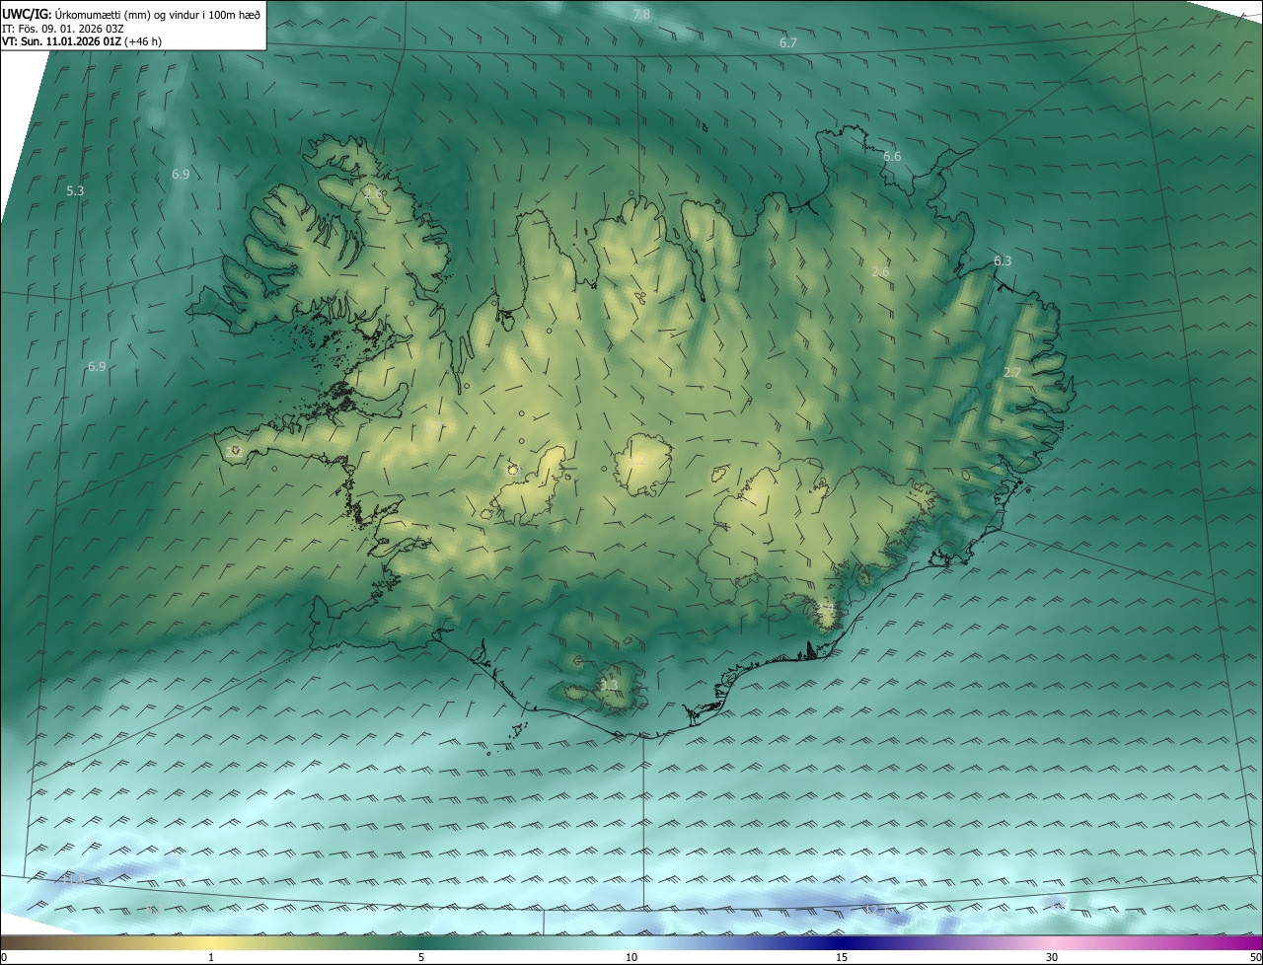This screenshot has width=1263, height=965.
Task: Click the '2.7' value label in the Eastfjords
Action: 1012,372
